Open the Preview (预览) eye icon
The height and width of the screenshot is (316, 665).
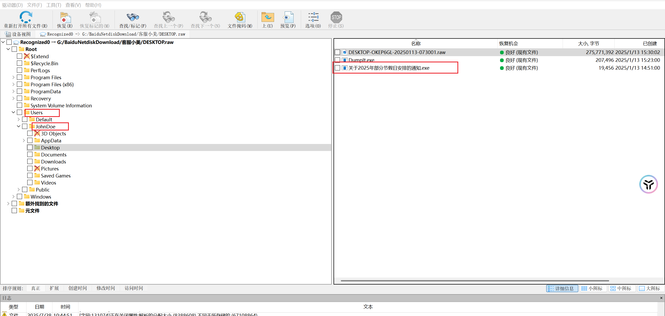point(288,17)
